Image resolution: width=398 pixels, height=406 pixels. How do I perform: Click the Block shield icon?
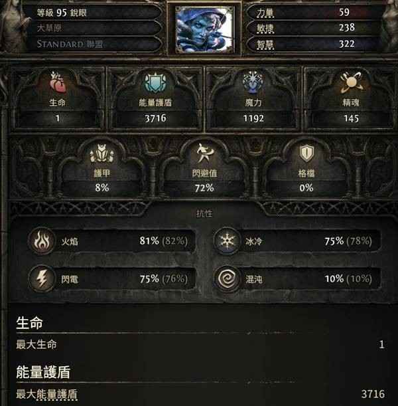click(306, 153)
